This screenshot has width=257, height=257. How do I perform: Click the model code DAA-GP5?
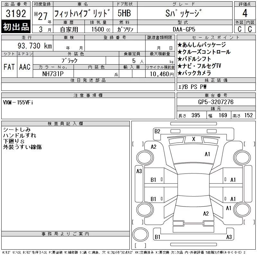pos(184,29)
